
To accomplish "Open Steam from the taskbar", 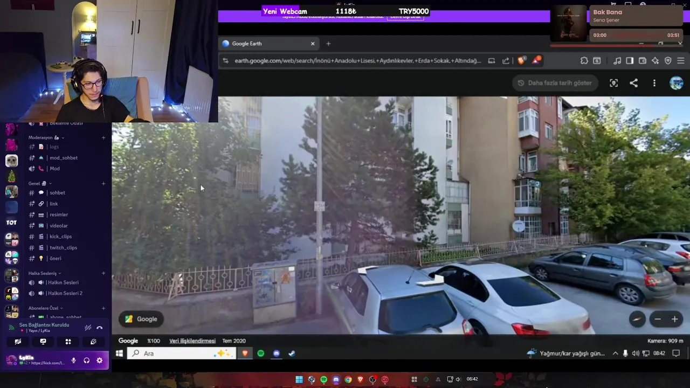I will point(292,354).
